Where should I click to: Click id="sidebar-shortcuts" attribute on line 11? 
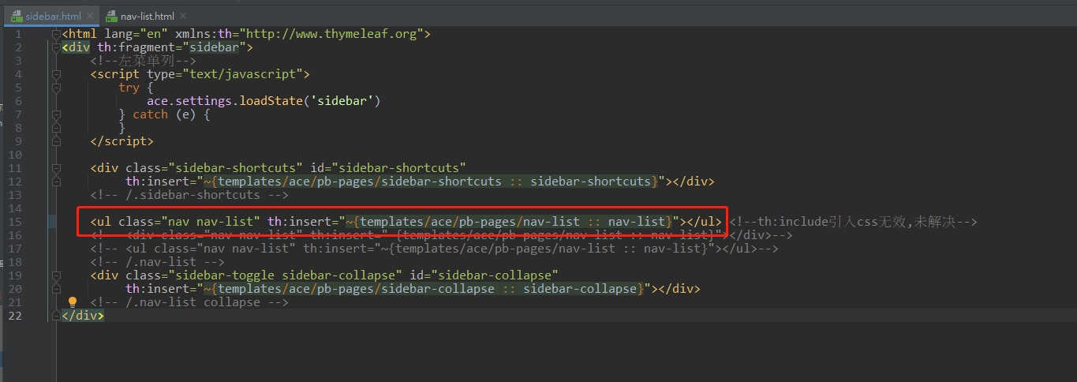387,168
